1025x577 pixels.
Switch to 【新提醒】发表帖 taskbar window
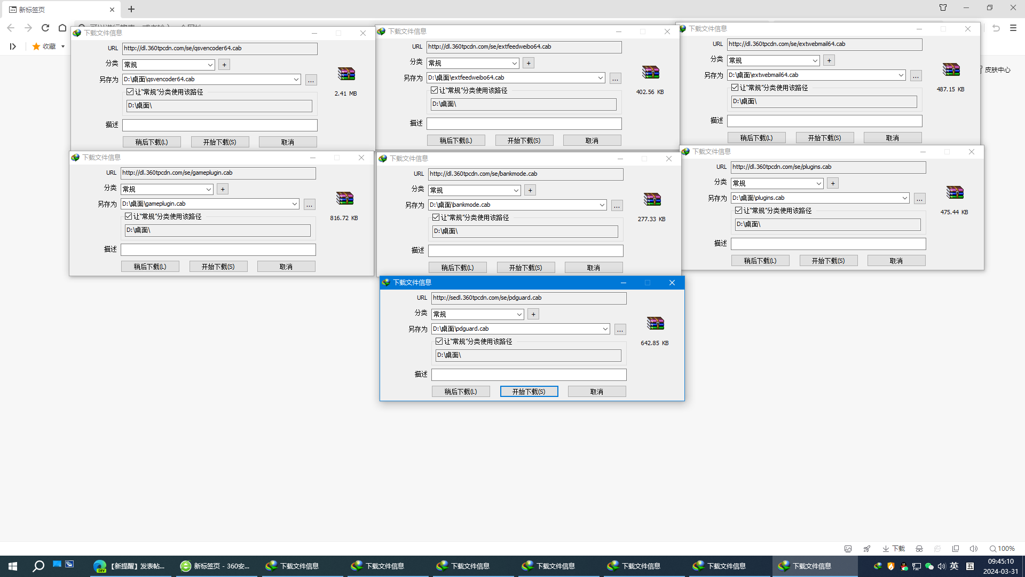(130, 566)
